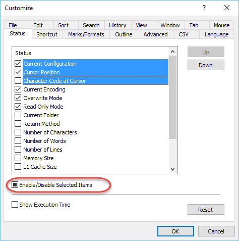Click the help question mark icon

(x=204, y=8)
